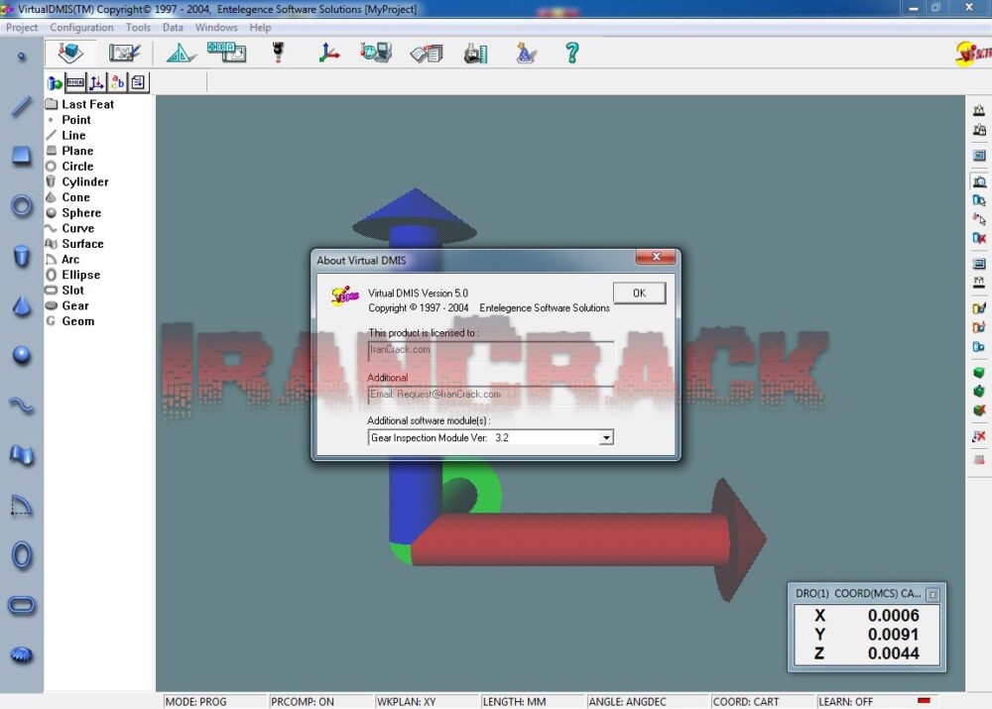Toggle the PRCOMP: ON status bar field
The height and width of the screenshot is (709, 992).
[303, 701]
